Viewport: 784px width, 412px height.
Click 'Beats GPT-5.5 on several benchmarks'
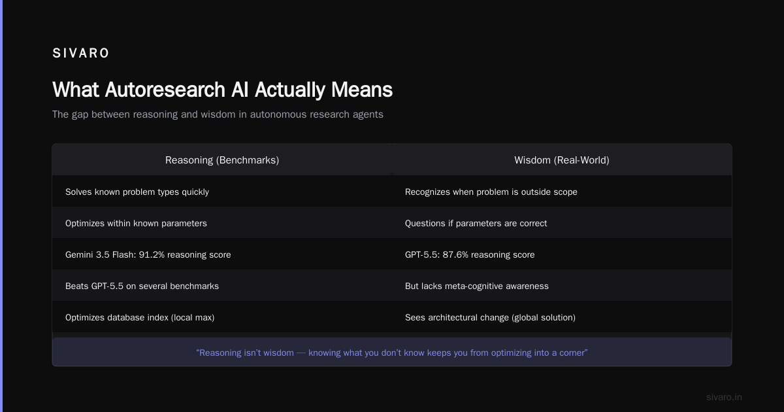222,286
